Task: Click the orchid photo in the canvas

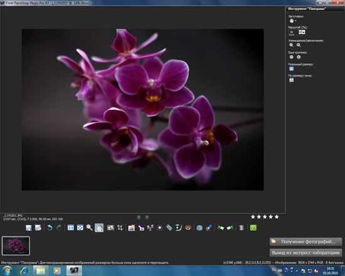Action: [x=142, y=110]
